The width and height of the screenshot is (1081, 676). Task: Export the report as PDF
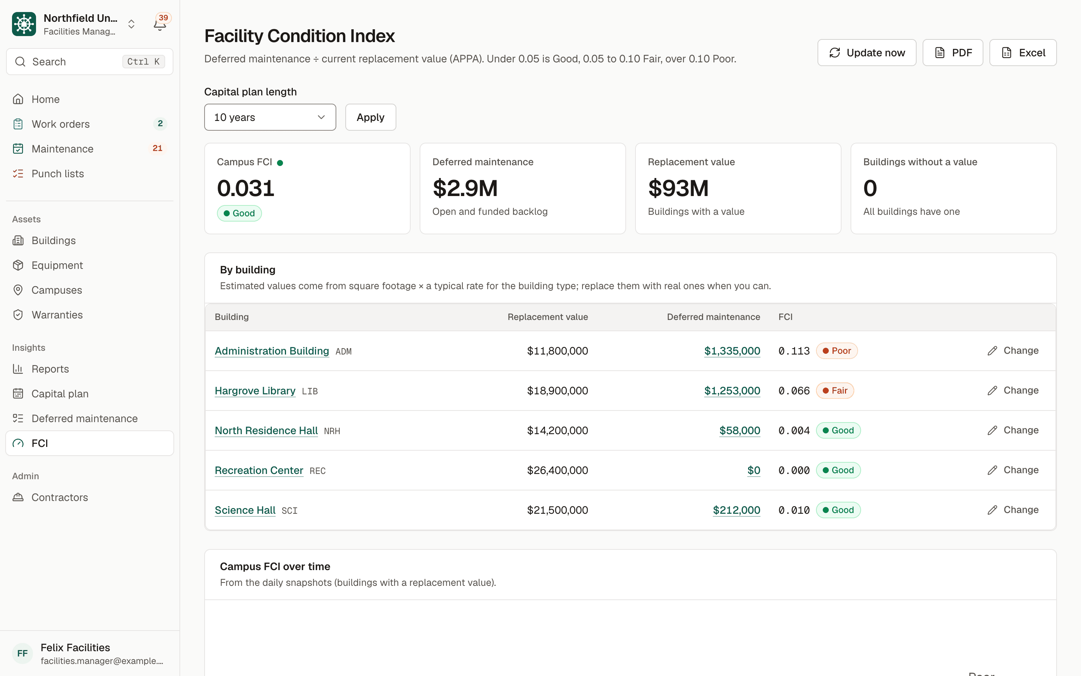[953, 53]
